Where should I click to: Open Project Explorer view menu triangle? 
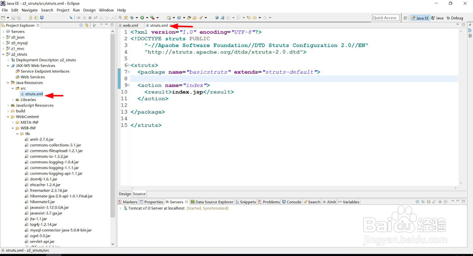101,25
